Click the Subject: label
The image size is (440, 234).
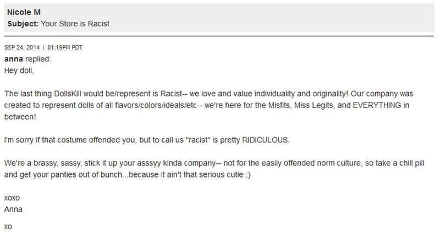click(x=23, y=24)
